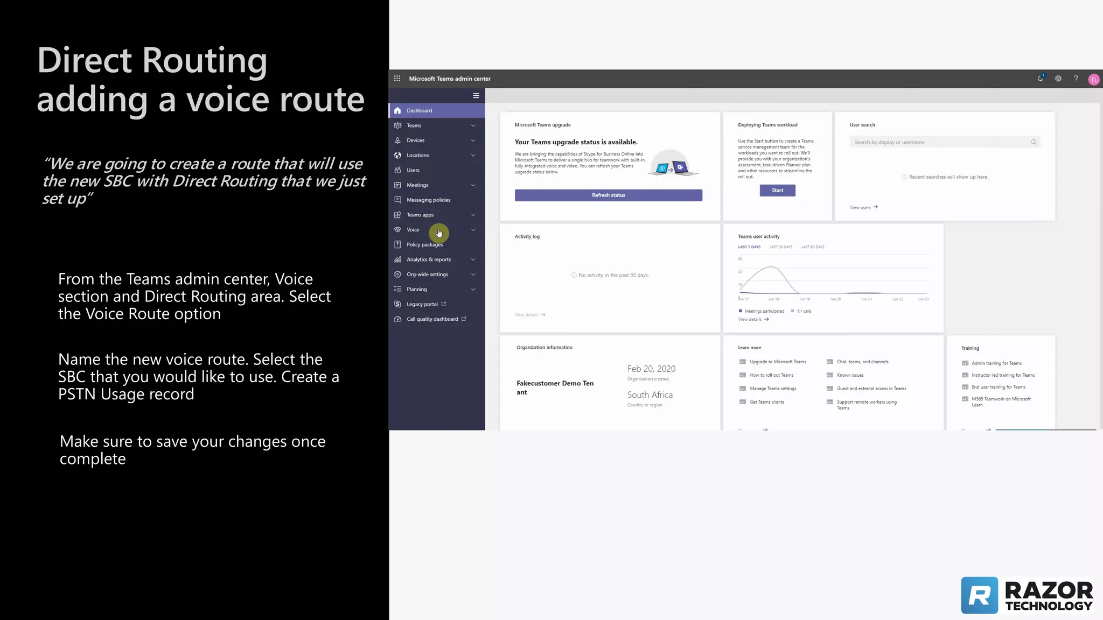Open Instructor led training for Teams
The width and height of the screenshot is (1103, 620).
pos(1003,375)
